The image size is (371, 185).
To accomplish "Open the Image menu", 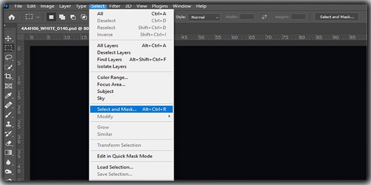I will click(x=47, y=6).
